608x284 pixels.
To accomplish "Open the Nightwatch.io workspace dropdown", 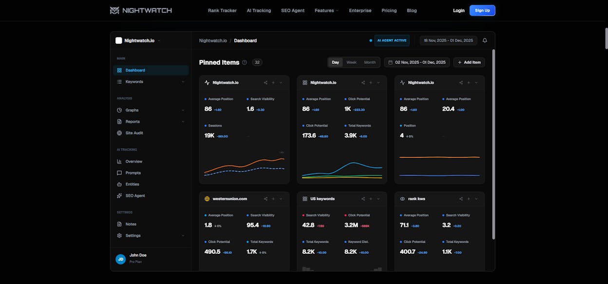I will (x=138, y=40).
